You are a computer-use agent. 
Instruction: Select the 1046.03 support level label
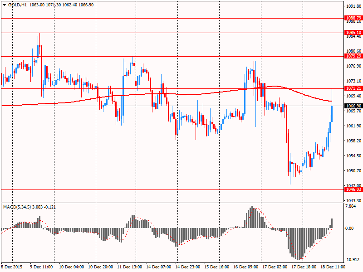(x=353, y=190)
